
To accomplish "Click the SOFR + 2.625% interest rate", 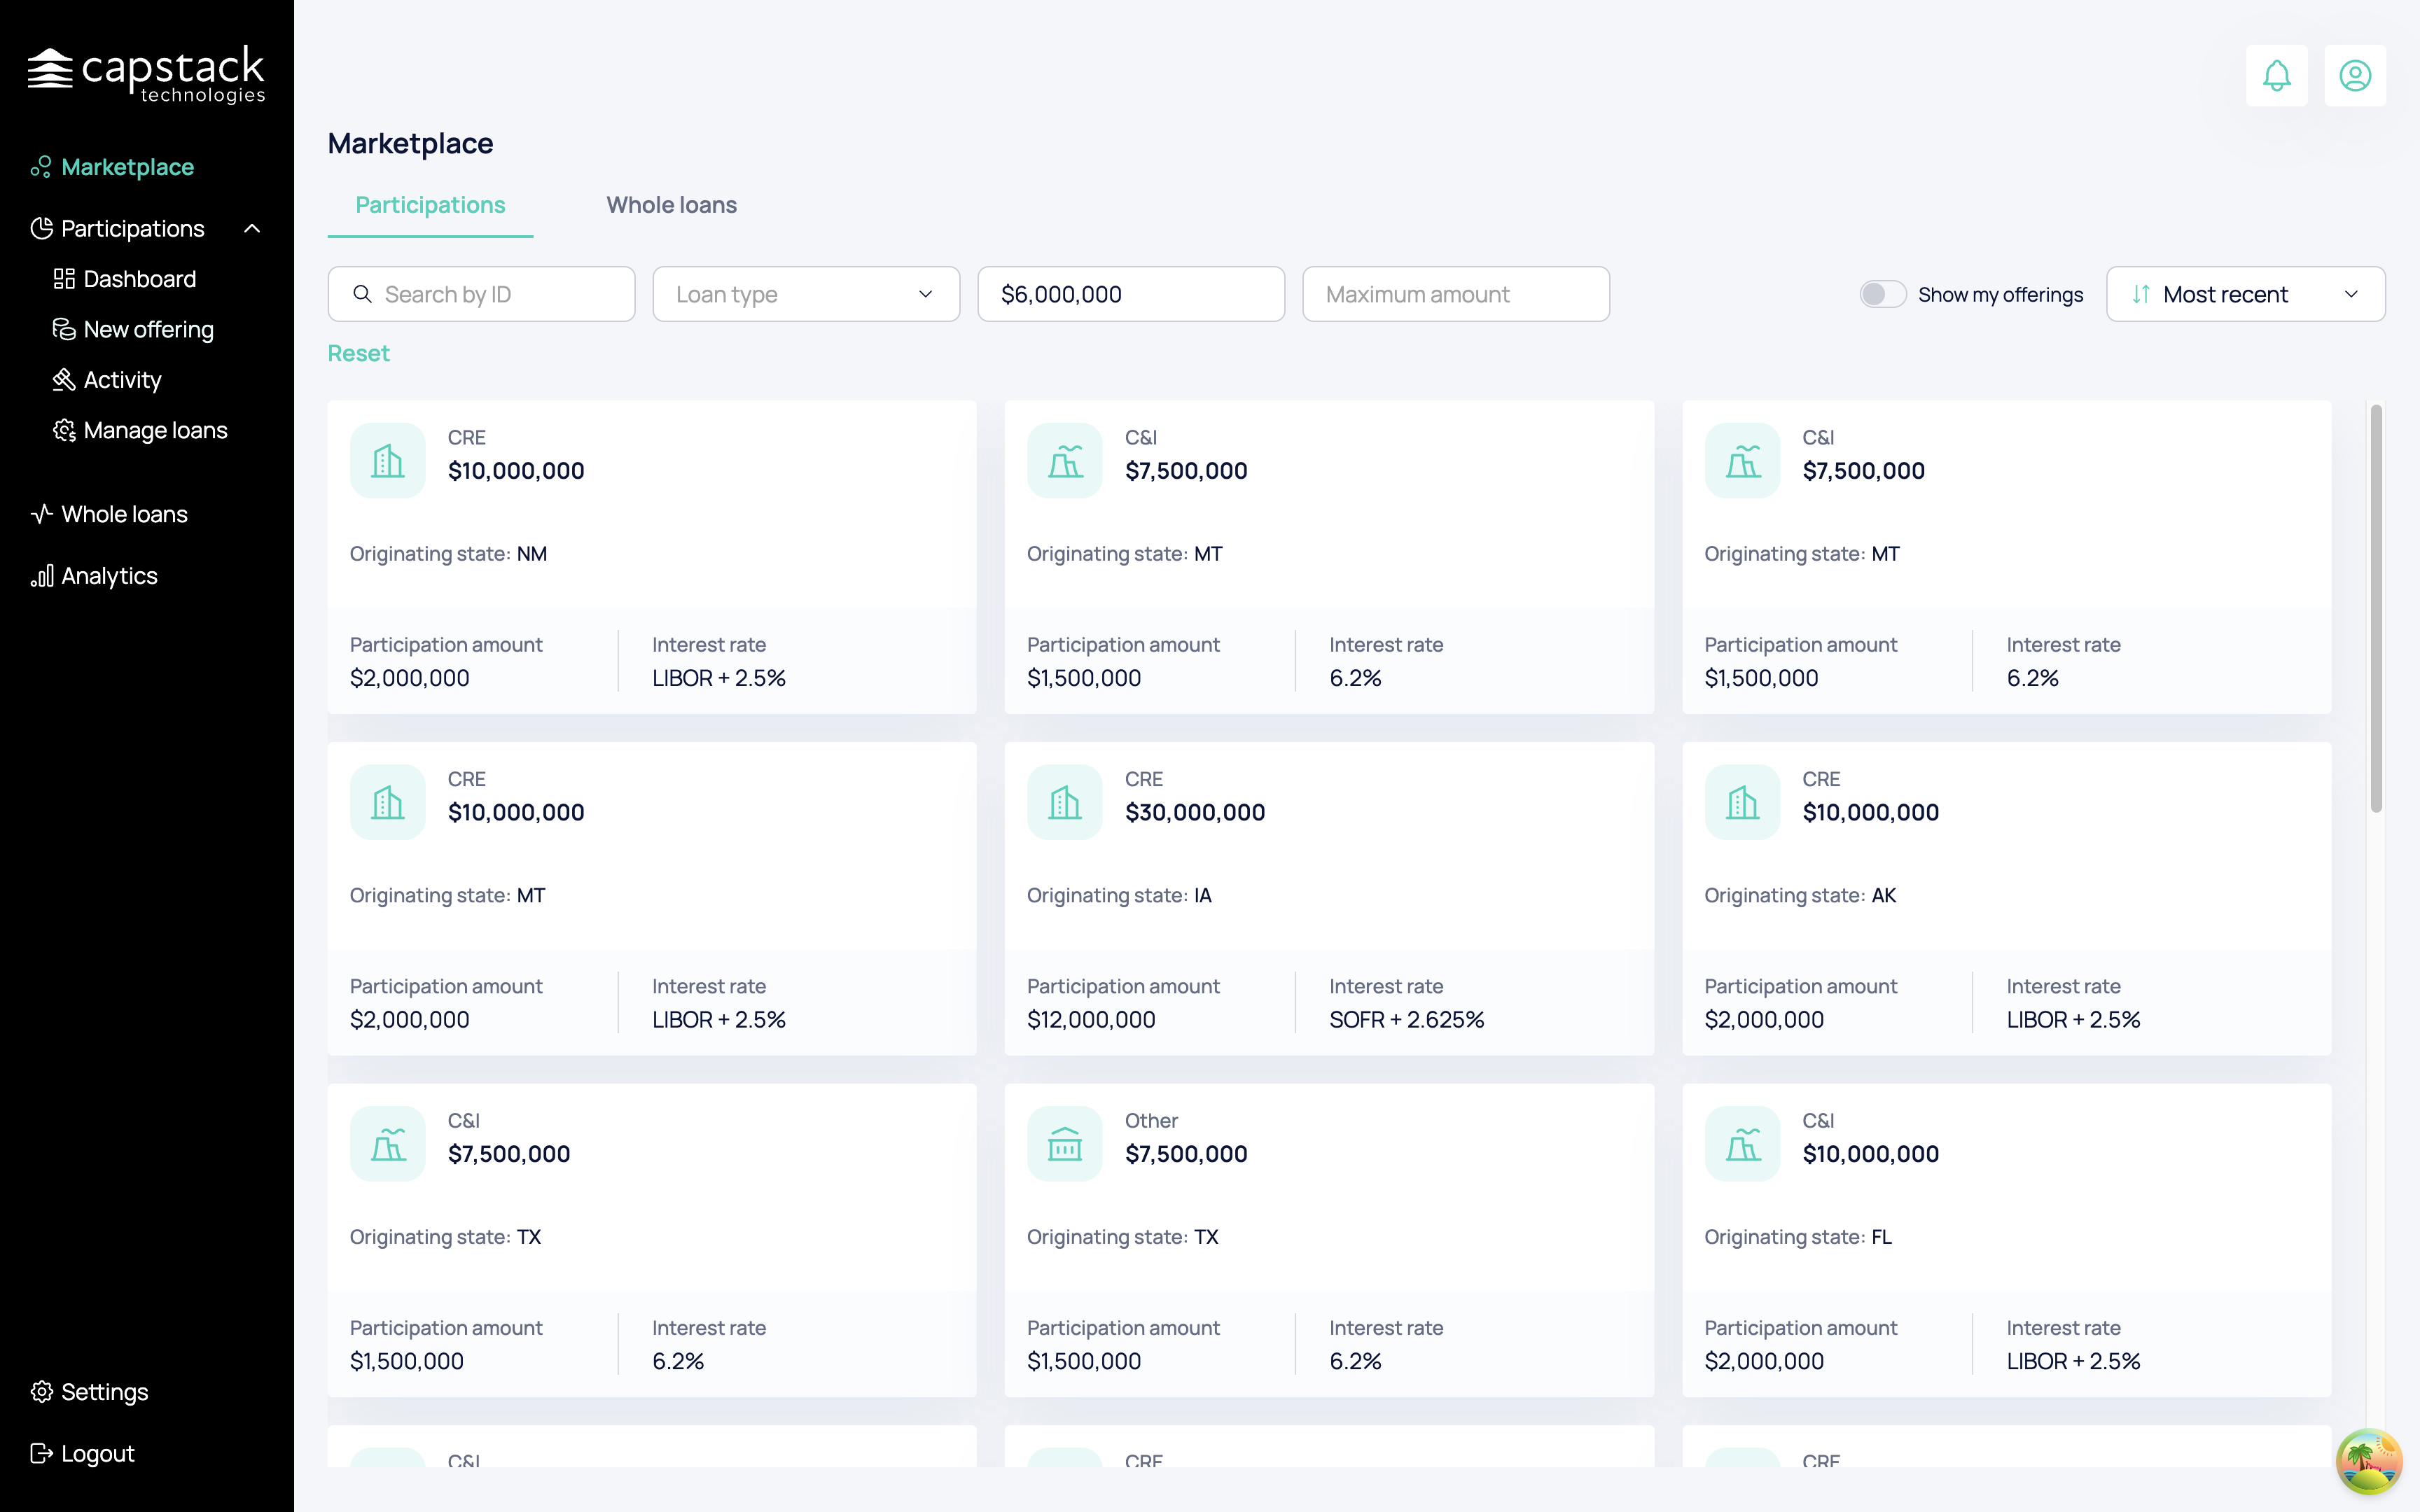I will [1406, 1019].
